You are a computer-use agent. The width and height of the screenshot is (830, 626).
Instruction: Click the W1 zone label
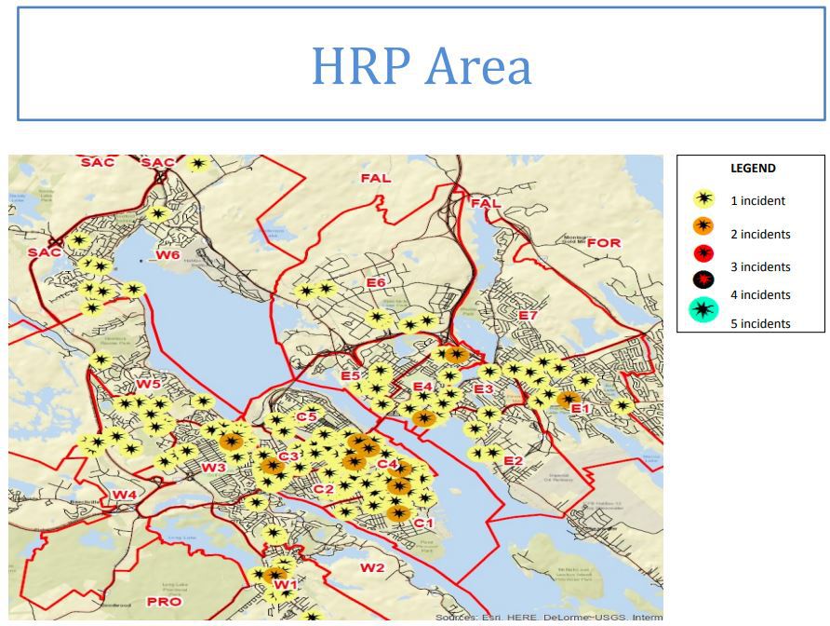click(x=286, y=584)
